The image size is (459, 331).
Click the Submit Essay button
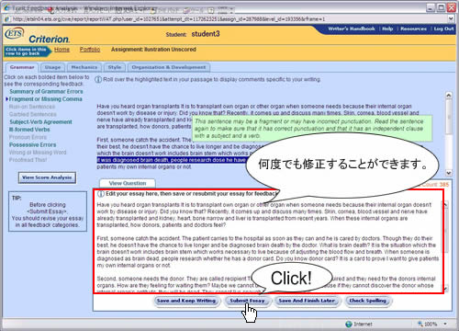[x=247, y=301]
